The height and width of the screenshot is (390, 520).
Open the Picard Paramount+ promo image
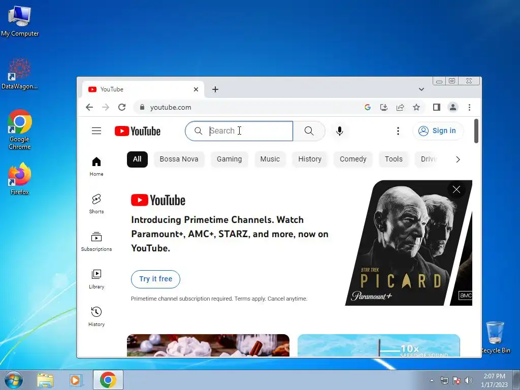click(x=409, y=243)
